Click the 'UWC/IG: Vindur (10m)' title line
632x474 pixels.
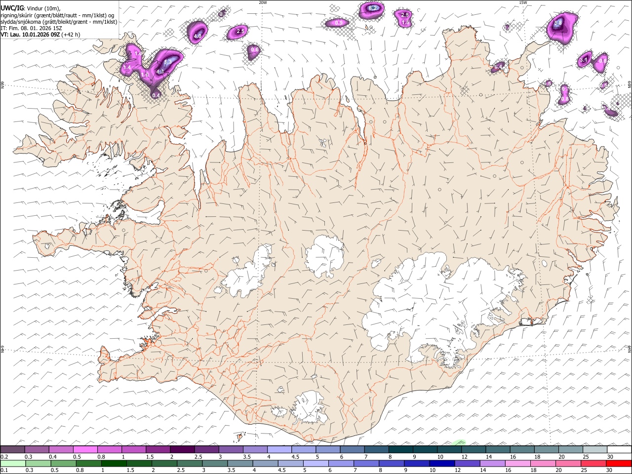point(30,8)
